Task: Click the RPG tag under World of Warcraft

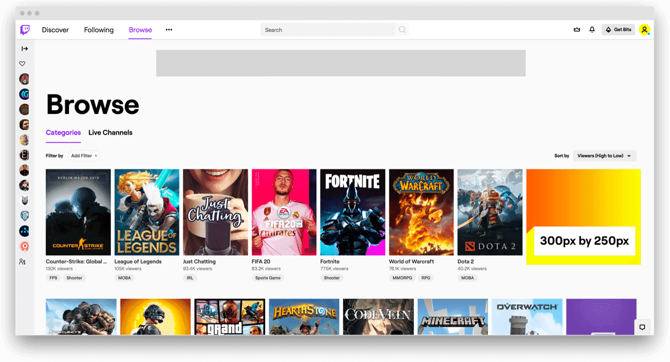Action: 426,278
